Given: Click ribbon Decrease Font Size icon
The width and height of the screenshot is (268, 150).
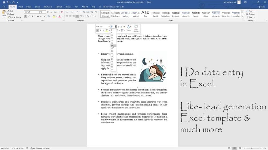Looking at the screenshot, I should tap(51, 12).
